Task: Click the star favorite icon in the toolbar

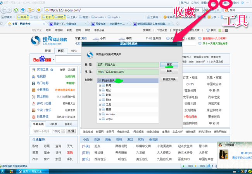Action: coord(38,10)
